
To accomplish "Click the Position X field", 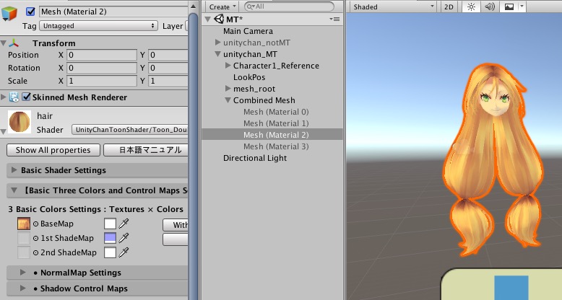I will pyautogui.click(x=102, y=55).
